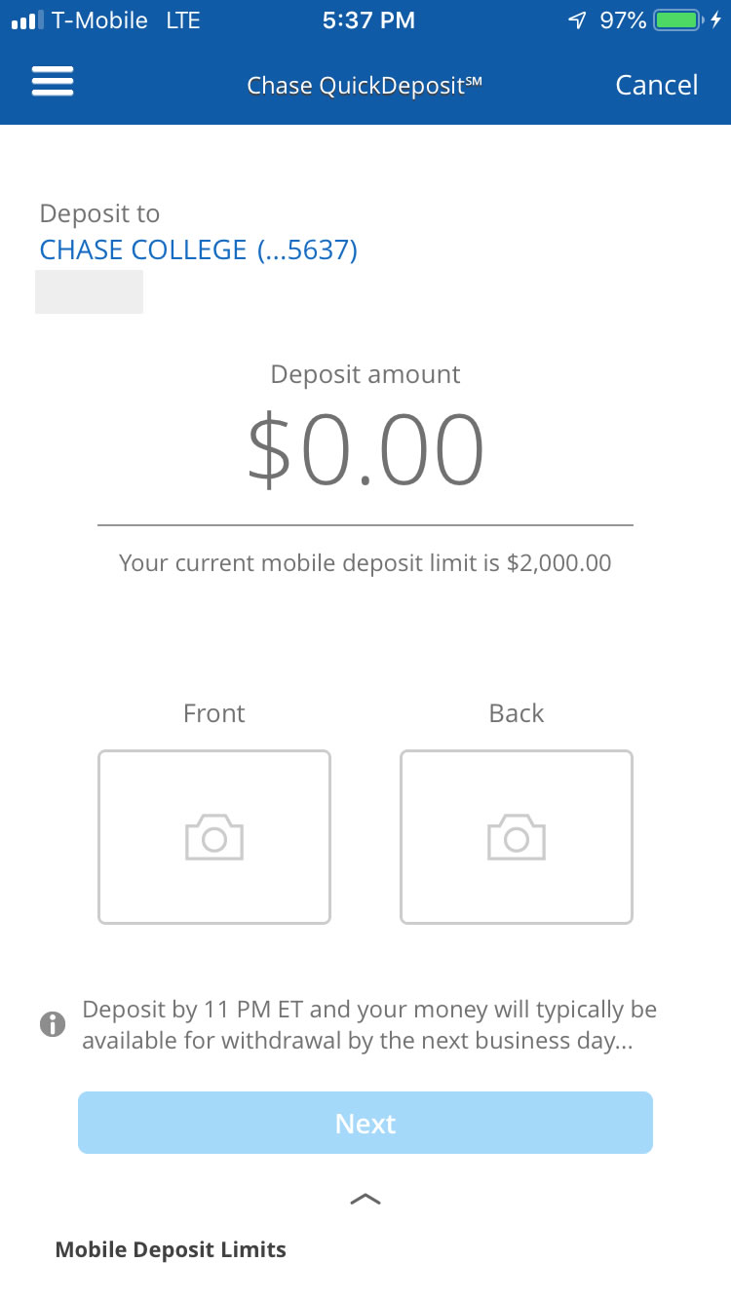Expand the Mobile Deposit Limits chevron
This screenshot has height=1300, width=731.
(365, 1200)
